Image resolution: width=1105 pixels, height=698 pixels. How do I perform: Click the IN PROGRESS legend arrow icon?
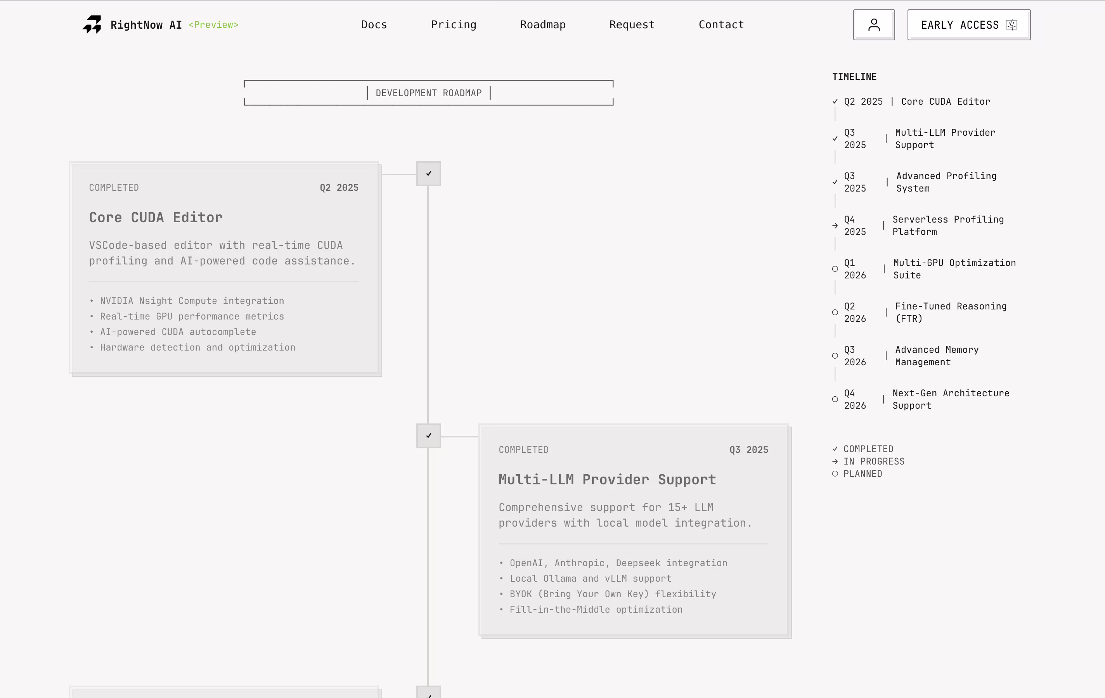coord(835,461)
